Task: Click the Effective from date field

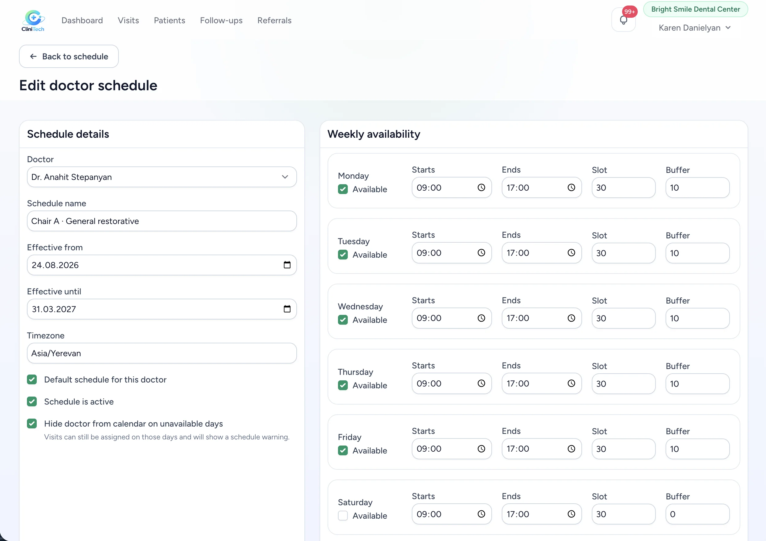Action: click(162, 265)
